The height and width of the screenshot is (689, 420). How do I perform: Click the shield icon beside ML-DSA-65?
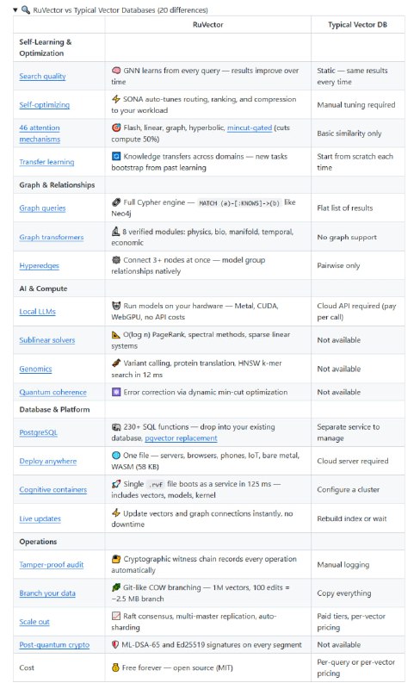(x=115, y=644)
